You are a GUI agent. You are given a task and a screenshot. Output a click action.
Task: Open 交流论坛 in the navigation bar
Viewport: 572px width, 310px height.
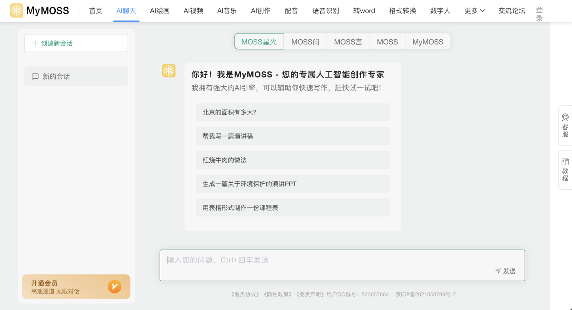[512, 11]
